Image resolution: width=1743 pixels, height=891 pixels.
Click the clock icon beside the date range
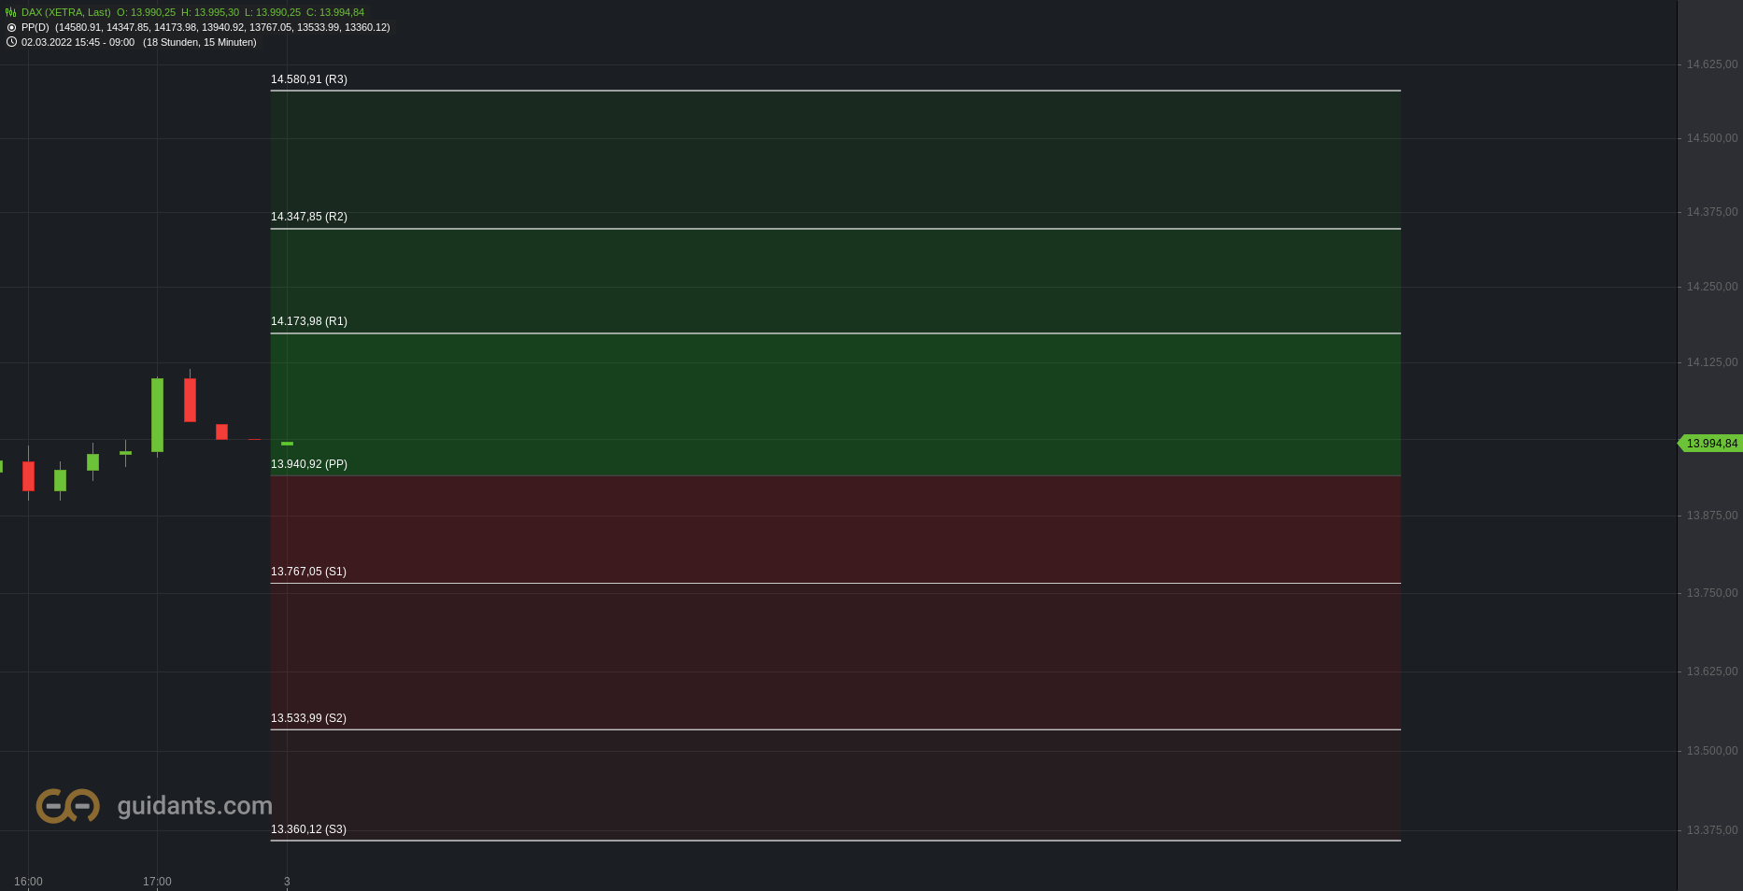[x=11, y=42]
